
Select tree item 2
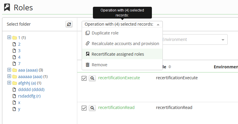(19, 44)
